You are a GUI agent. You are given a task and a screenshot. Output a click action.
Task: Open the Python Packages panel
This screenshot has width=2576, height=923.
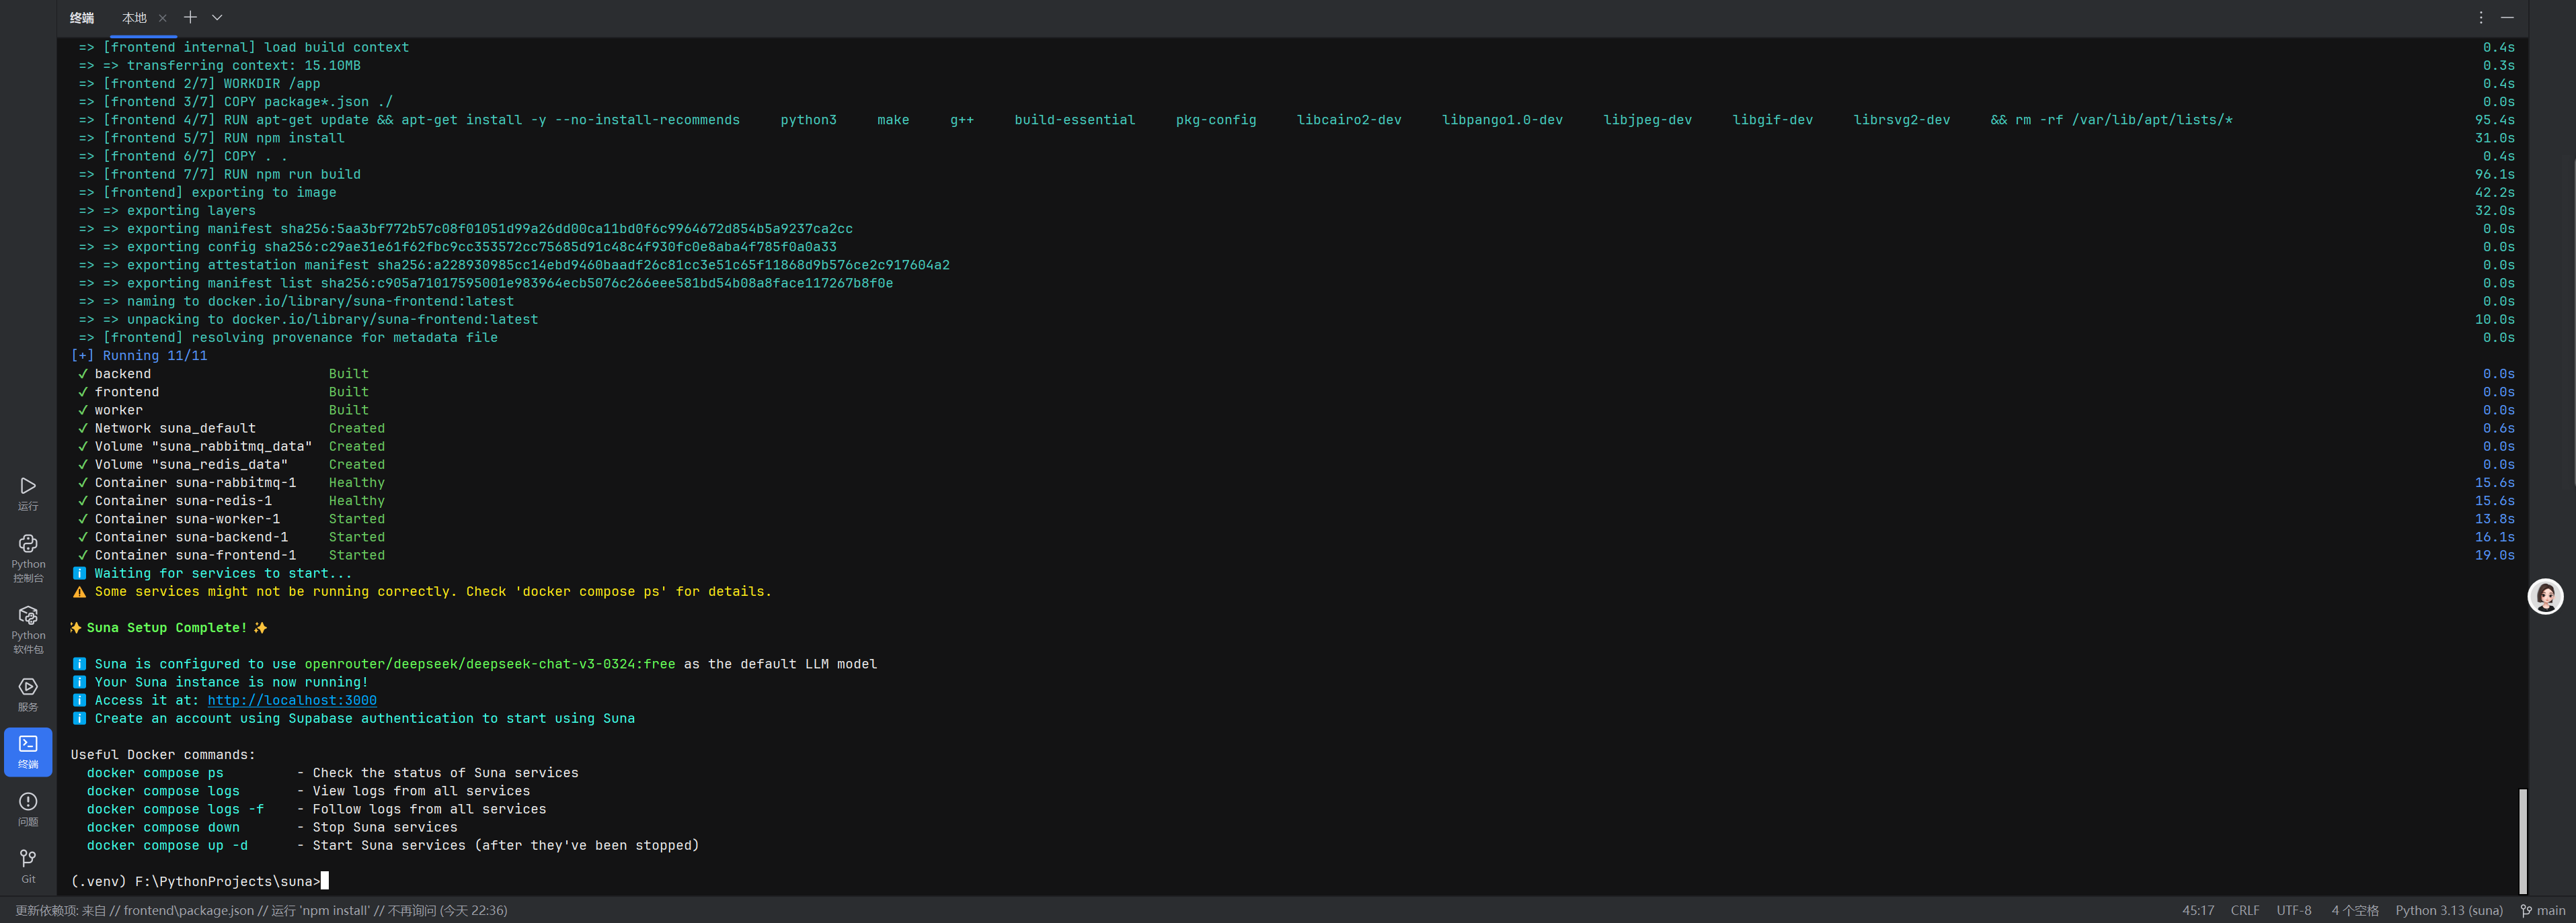coord(28,627)
